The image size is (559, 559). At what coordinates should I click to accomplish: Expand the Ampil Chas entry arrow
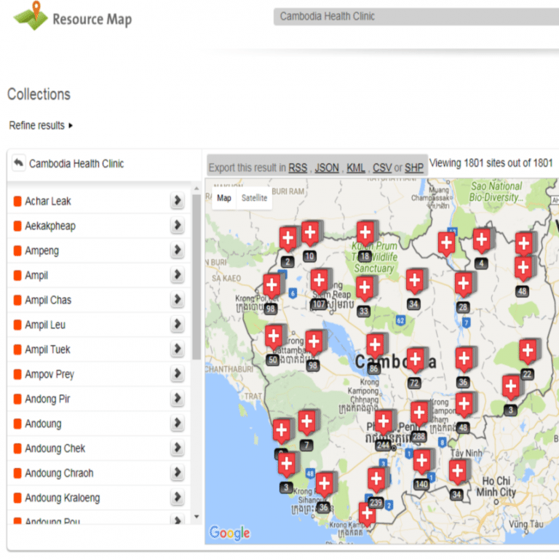[x=177, y=299]
